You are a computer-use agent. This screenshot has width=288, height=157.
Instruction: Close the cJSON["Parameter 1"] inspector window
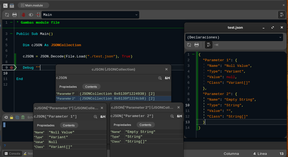(x=102, y=108)
